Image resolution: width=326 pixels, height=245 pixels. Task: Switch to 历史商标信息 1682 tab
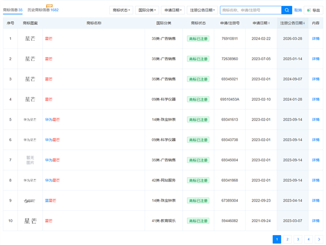point(43,10)
